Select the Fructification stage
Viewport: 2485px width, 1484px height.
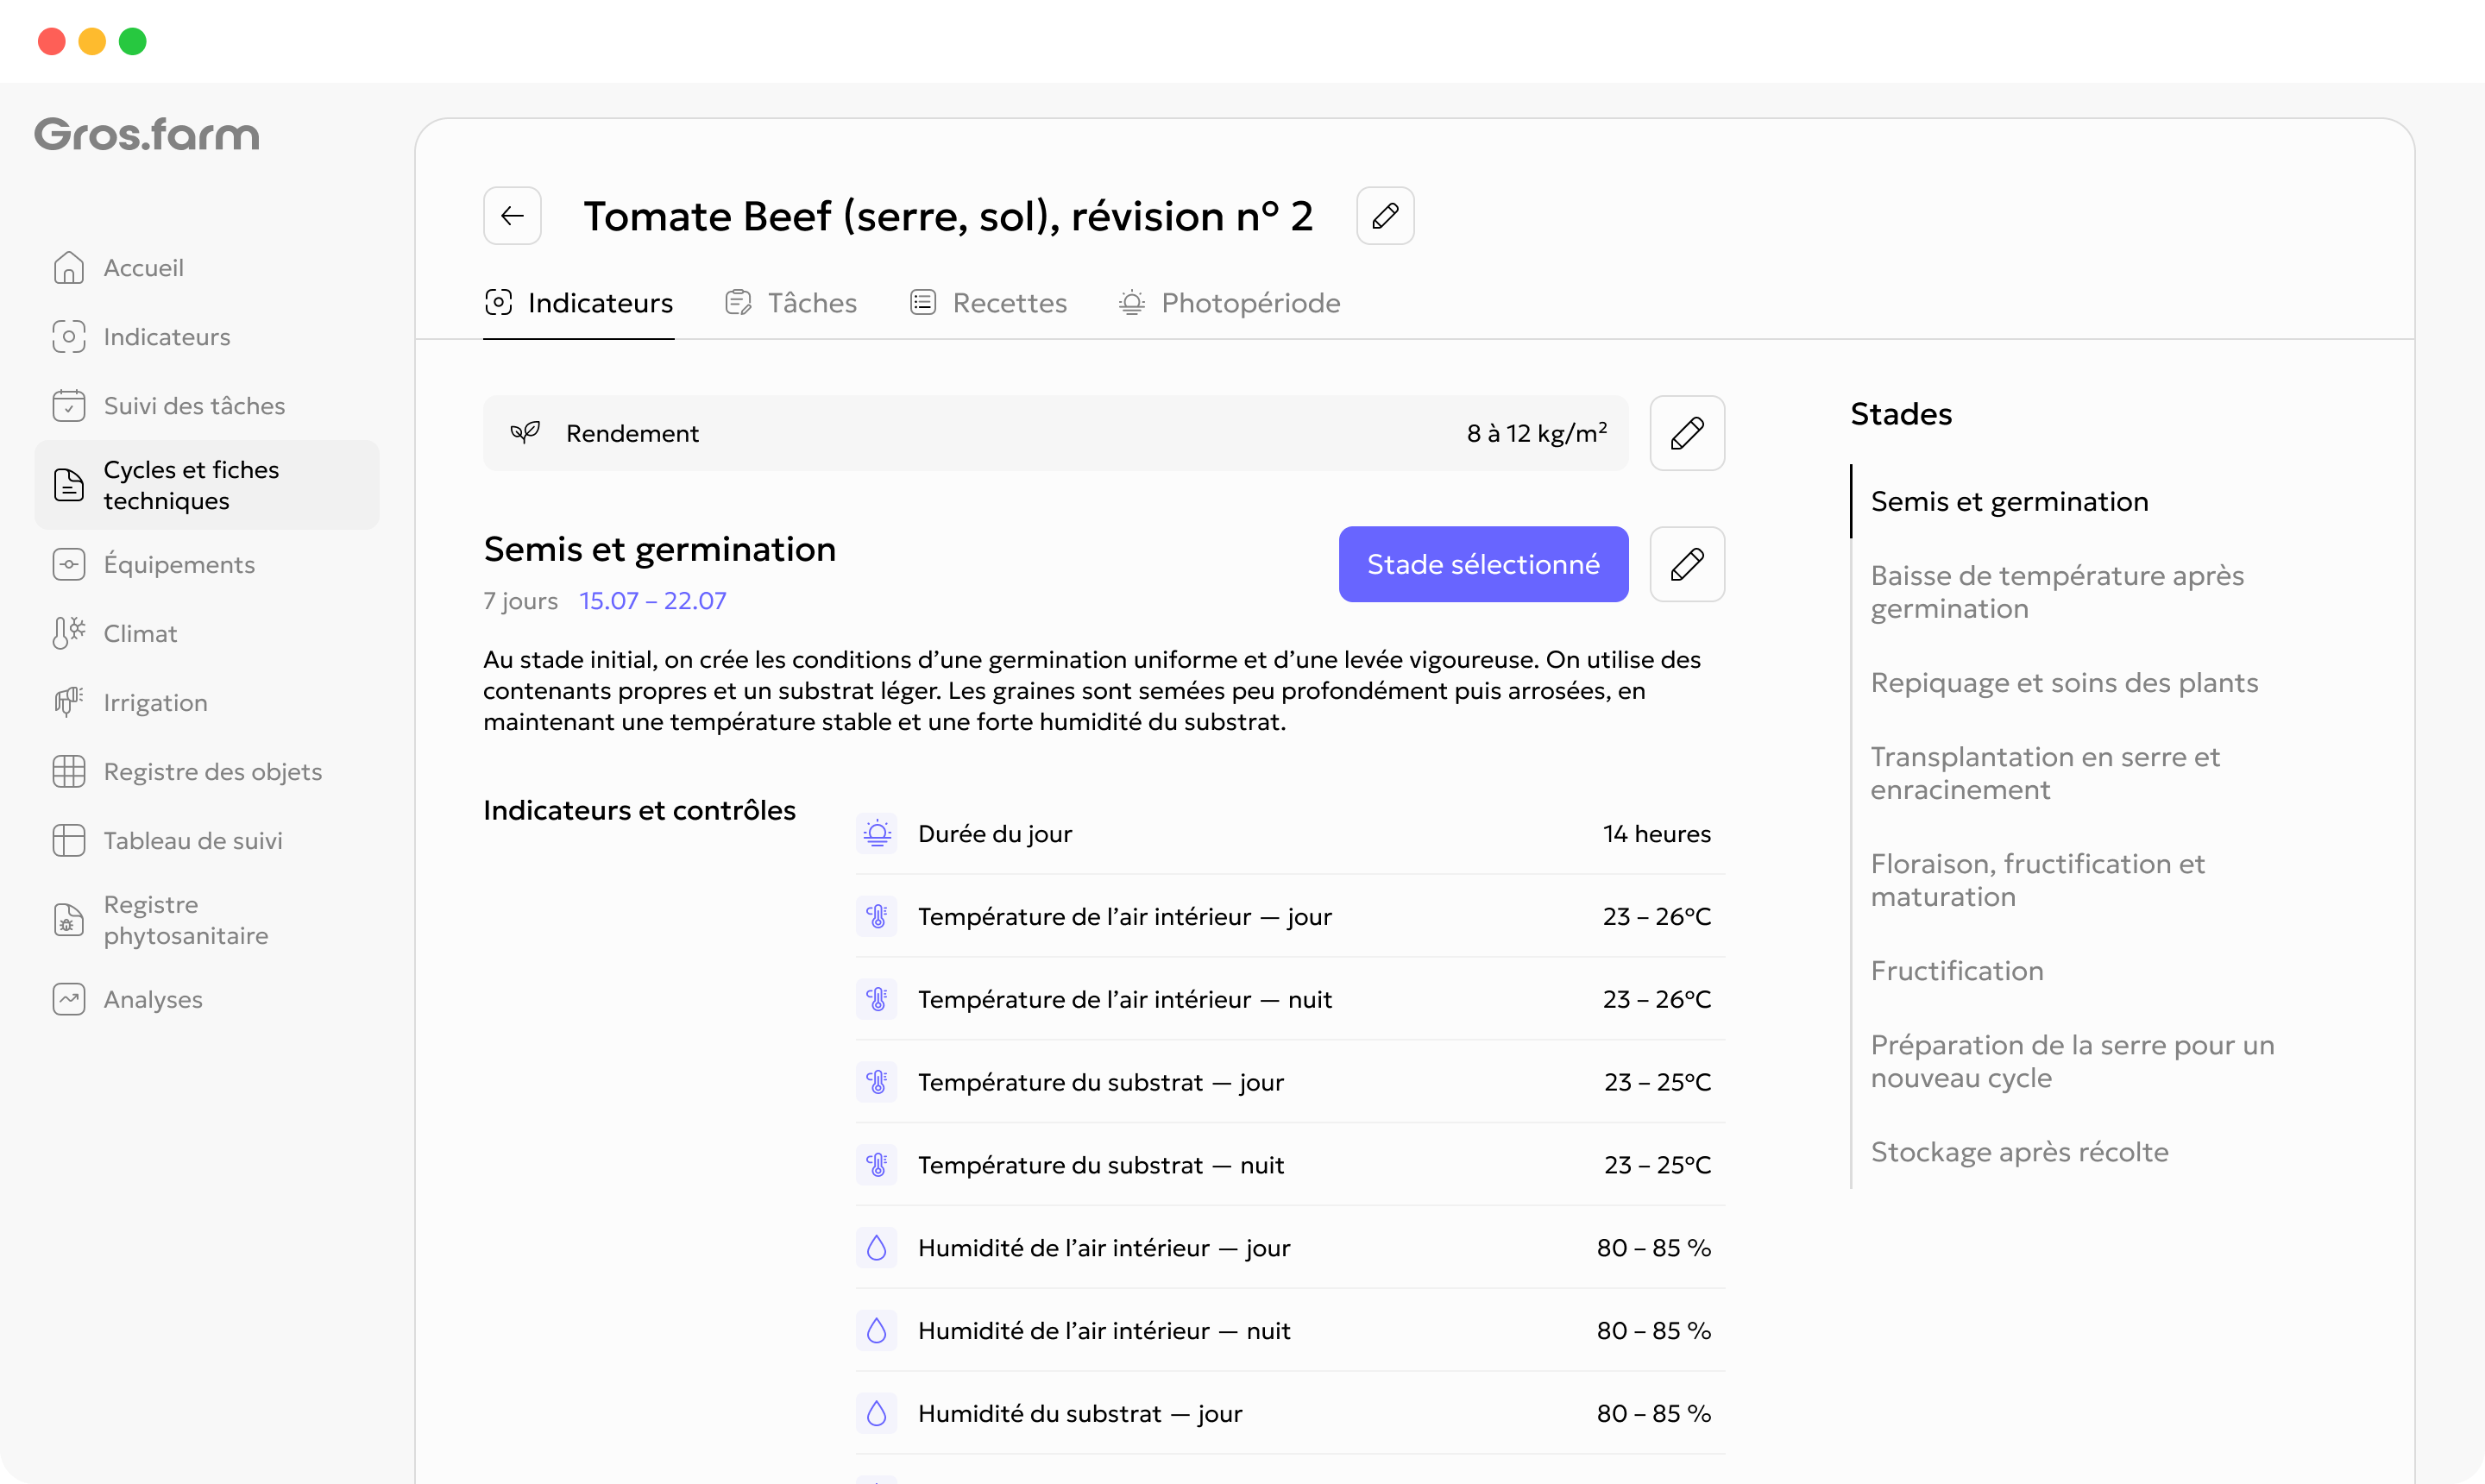(x=1957, y=971)
